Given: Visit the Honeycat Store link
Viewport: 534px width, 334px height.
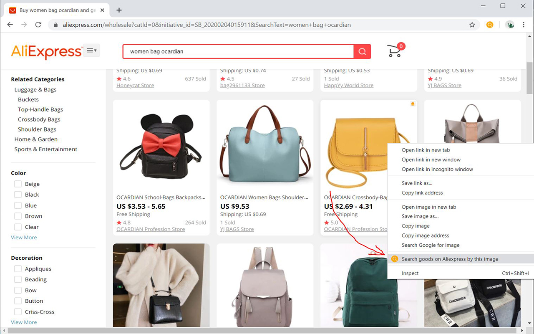Looking at the screenshot, I should pyautogui.click(x=135, y=85).
